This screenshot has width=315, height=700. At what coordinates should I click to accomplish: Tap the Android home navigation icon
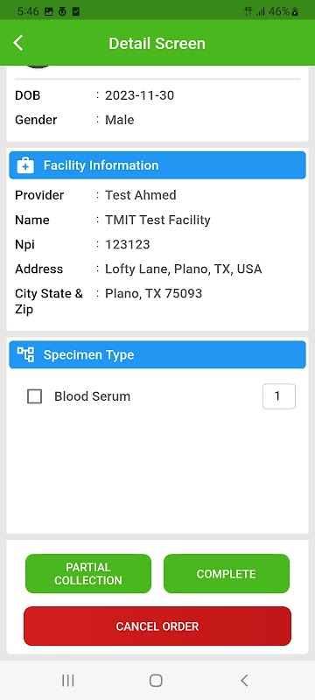156,681
